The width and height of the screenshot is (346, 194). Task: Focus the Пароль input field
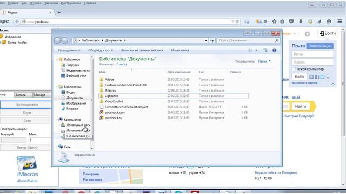pyautogui.click(x=312, y=63)
